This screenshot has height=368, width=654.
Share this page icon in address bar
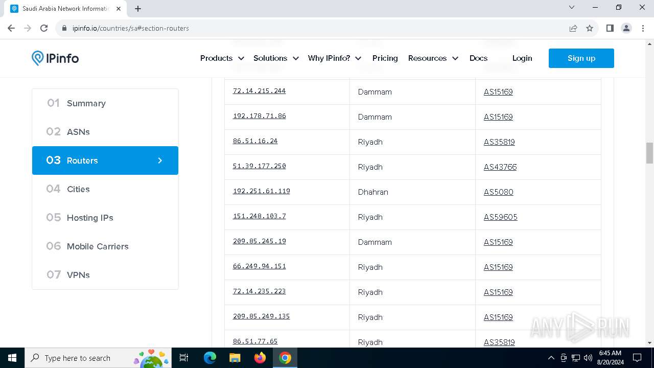tap(573, 28)
